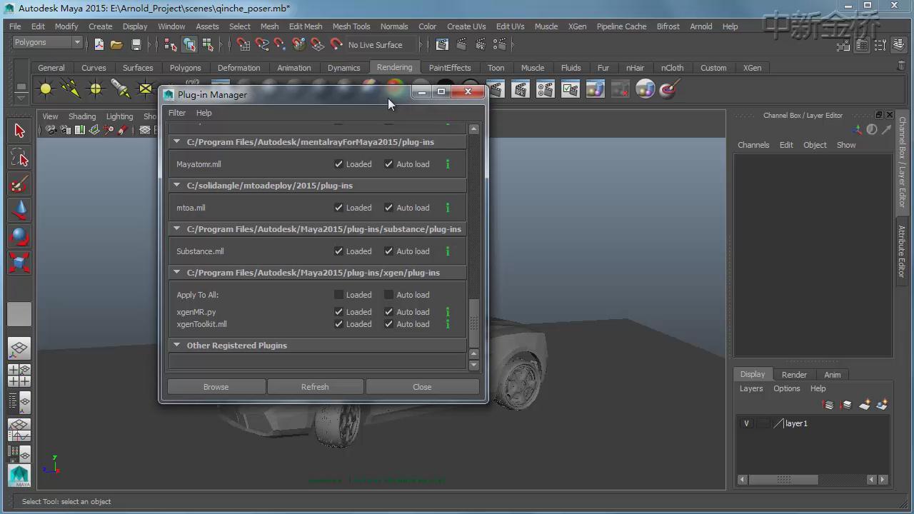The height and width of the screenshot is (514, 914).
Task: Click the Save Scene floppy icon
Action: click(x=136, y=44)
